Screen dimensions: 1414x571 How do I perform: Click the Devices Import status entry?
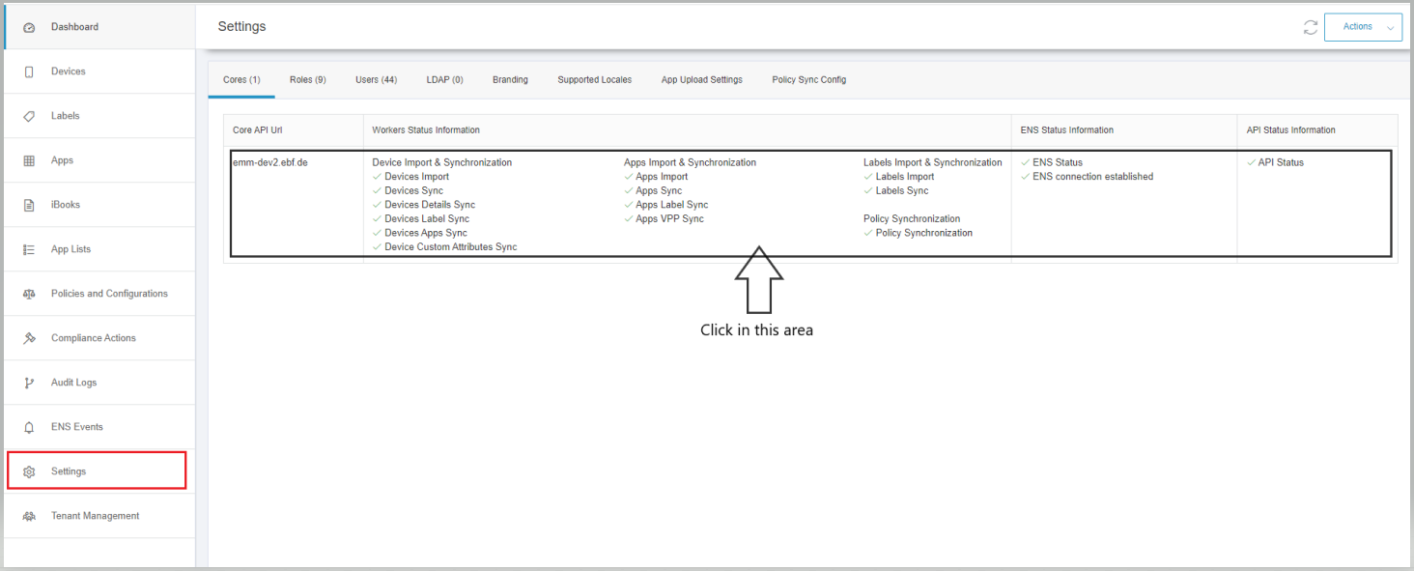[410, 177]
